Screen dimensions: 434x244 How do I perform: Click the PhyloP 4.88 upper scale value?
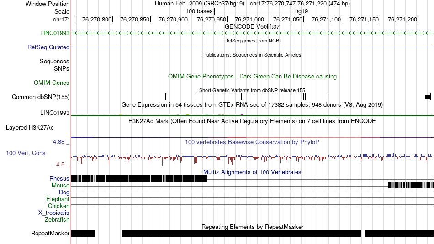(x=58, y=142)
